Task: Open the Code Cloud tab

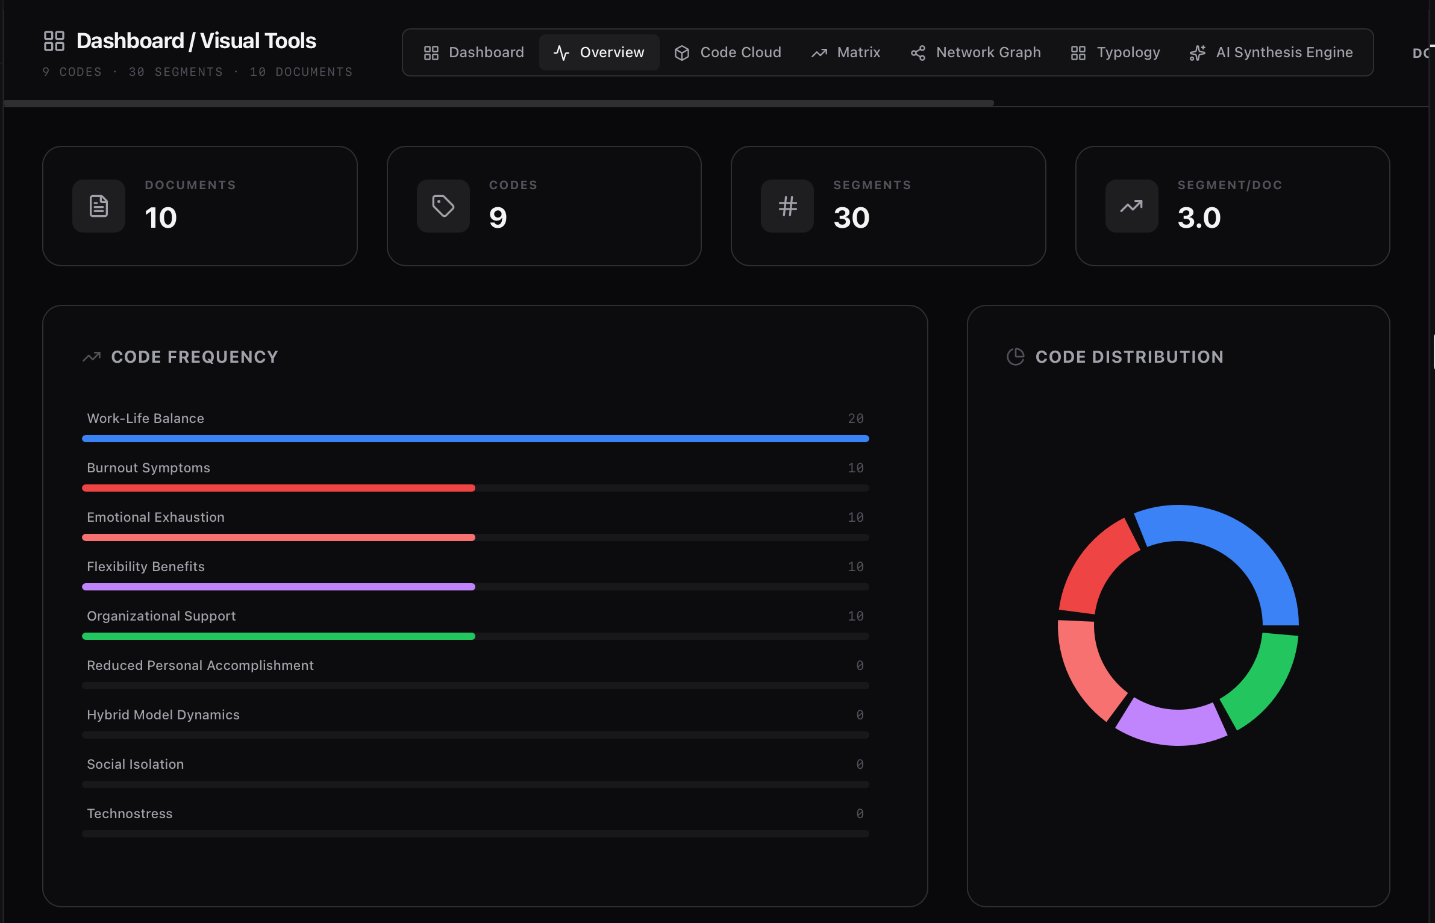Action: point(728,52)
